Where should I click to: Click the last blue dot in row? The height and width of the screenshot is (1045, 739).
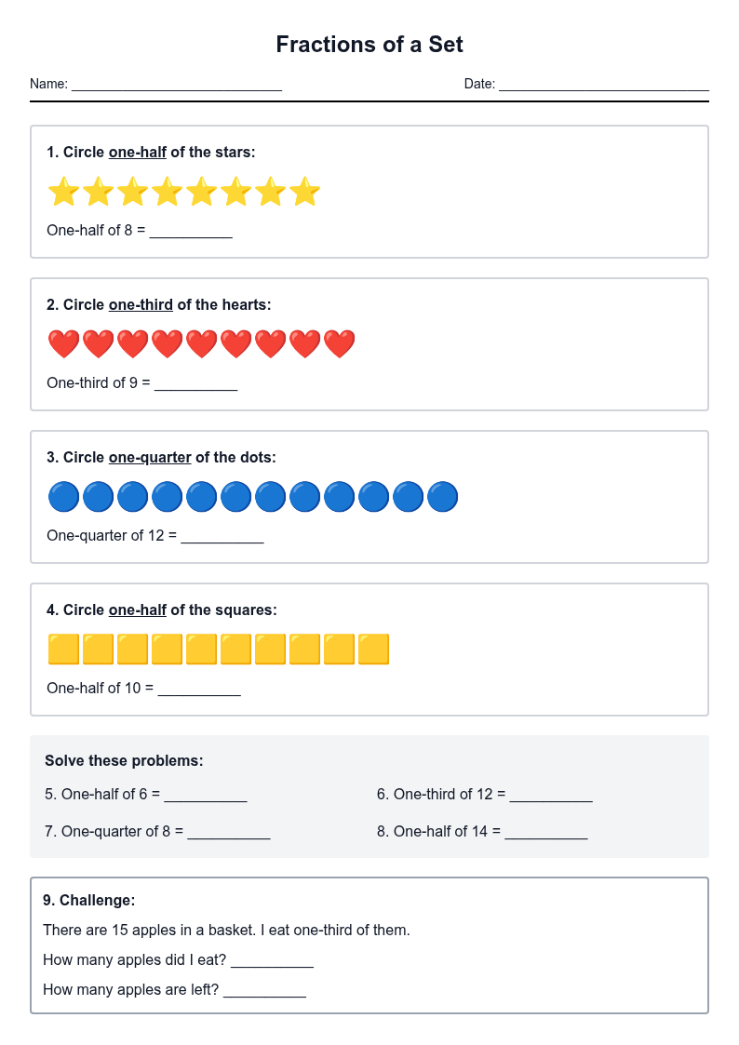pyautogui.click(x=442, y=497)
